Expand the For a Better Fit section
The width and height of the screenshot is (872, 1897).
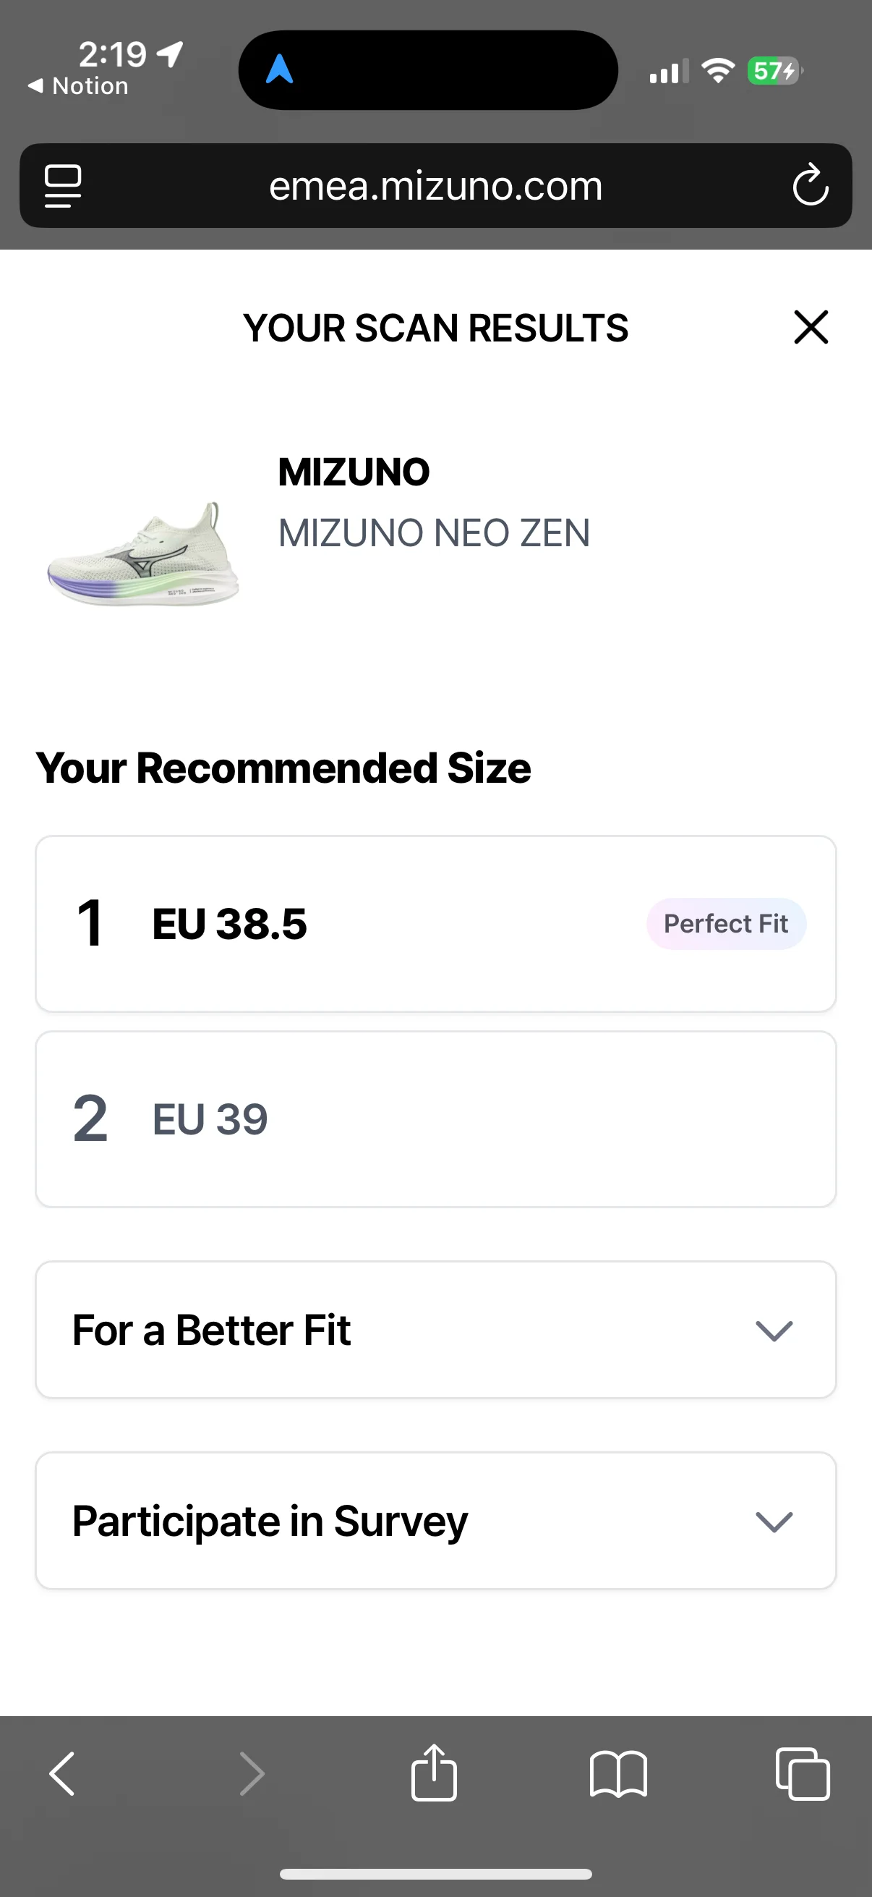[x=435, y=1330]
